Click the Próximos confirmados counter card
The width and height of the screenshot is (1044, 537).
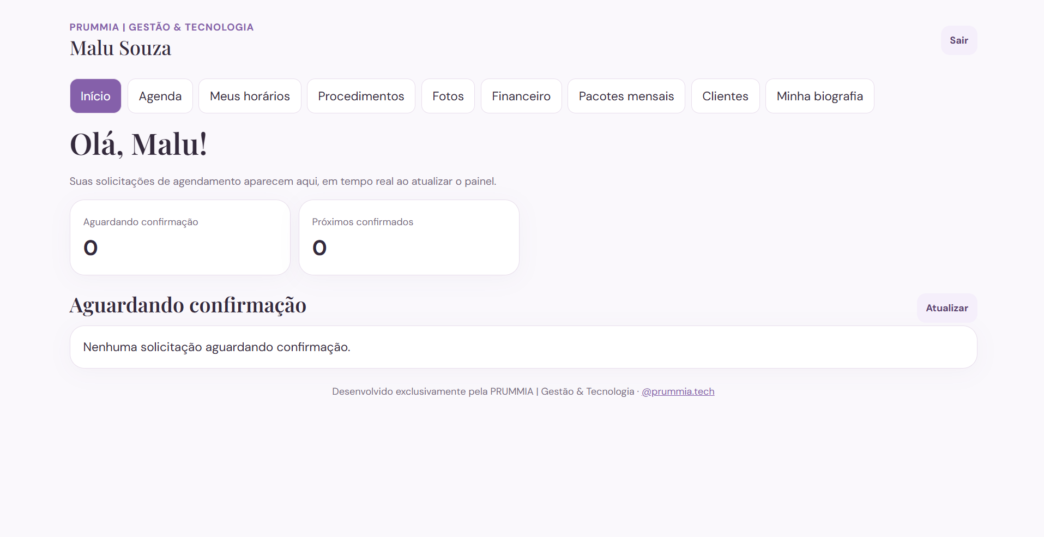pos(409,237)
